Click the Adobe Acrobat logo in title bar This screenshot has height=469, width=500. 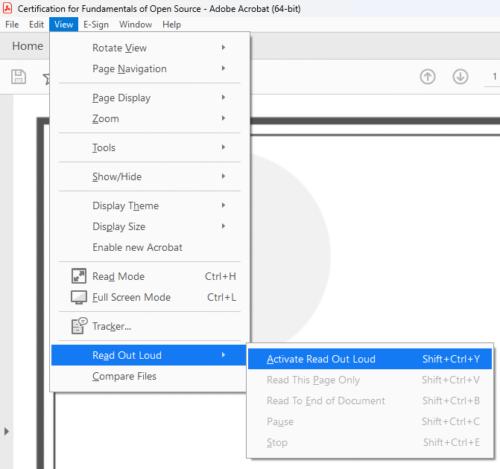8,7
